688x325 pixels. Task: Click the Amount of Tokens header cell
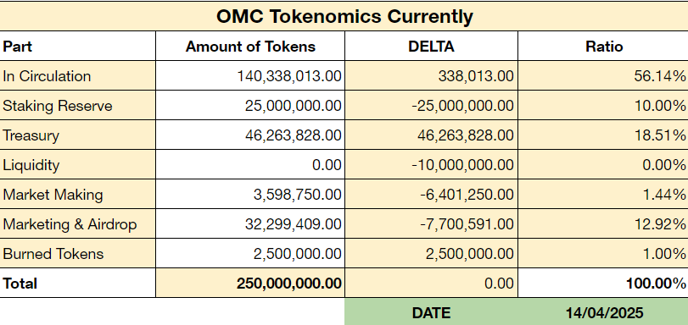tap(250, 46)
